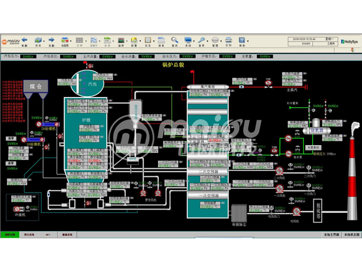Expand the dropdown arrow beside 登录
Image resolution: width=362 pixels, height=272 pixels.
pyautogui.click(x=208, y=41)
